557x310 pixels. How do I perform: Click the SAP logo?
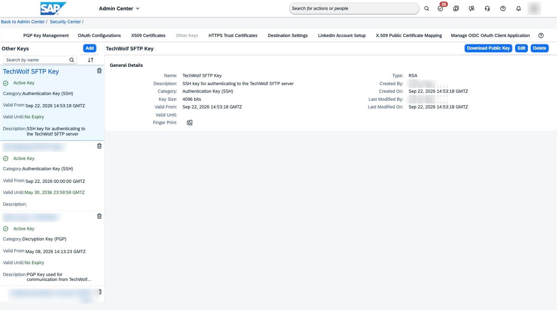53,8
